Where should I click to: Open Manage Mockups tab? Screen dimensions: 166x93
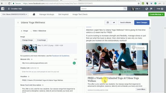(x=47, y=14)
